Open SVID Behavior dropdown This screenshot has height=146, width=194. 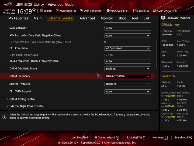tap(128, 28)
